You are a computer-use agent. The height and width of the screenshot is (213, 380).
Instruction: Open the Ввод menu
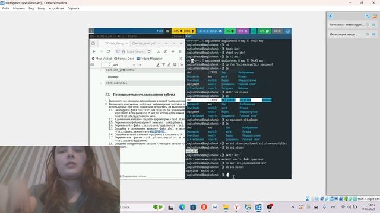[41, 8]
